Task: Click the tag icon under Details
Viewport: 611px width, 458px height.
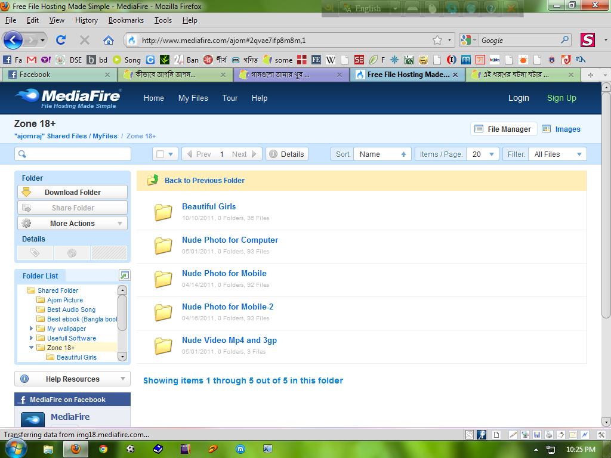Action: (x=35, y=253)
